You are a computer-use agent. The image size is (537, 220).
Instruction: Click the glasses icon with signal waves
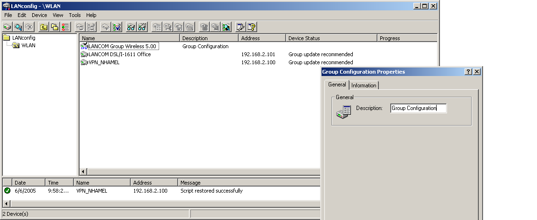tap(142, 27)
